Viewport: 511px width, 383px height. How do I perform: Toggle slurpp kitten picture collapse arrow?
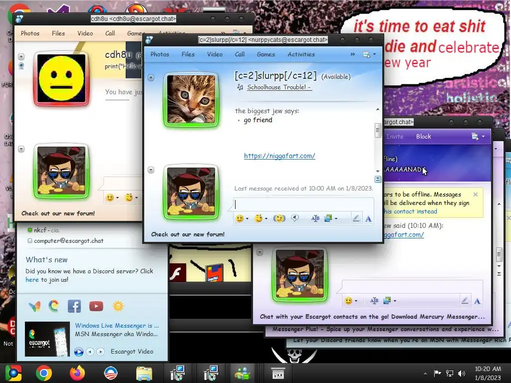[151, 77]
